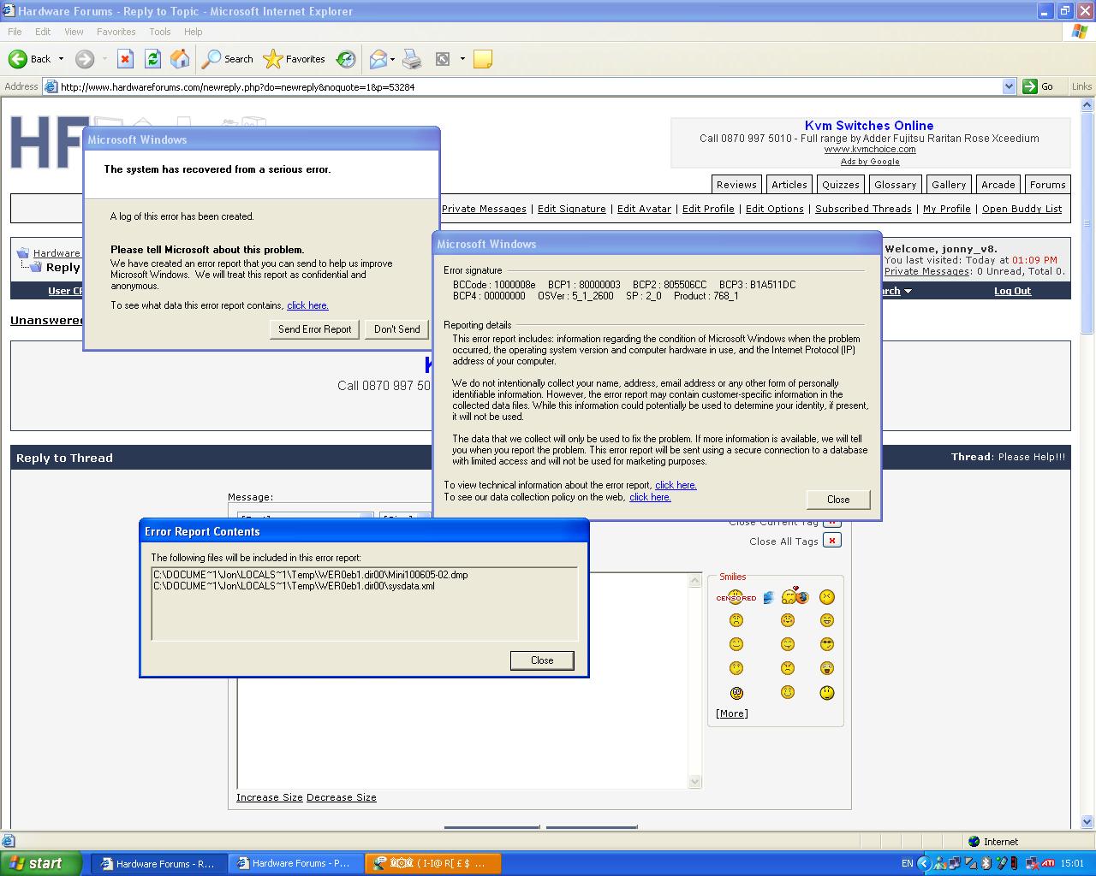Screen dimensions: 1096x876
Task: Open the Edit menu
Action: (43, 32)
